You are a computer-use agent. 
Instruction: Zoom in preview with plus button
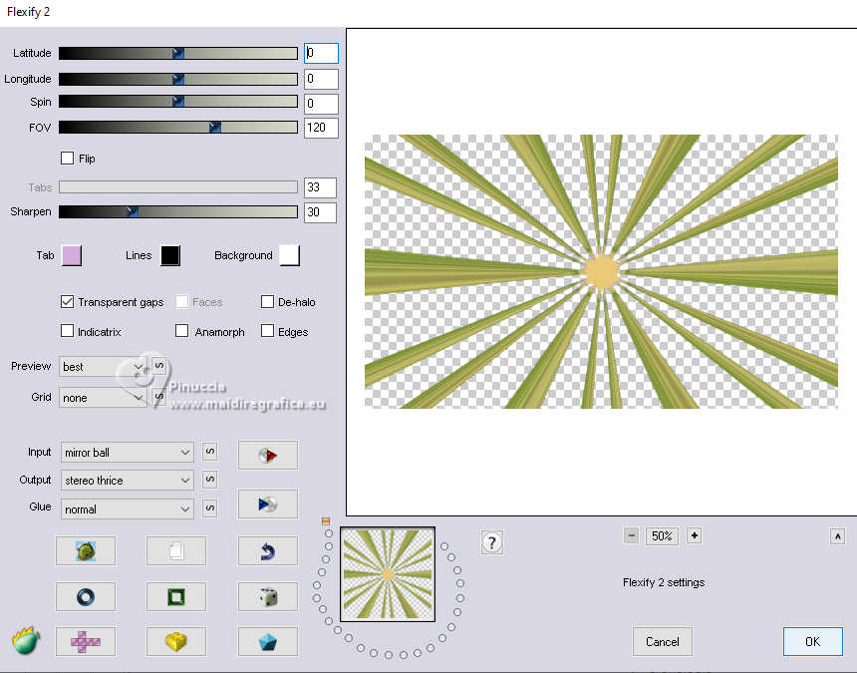695,535
